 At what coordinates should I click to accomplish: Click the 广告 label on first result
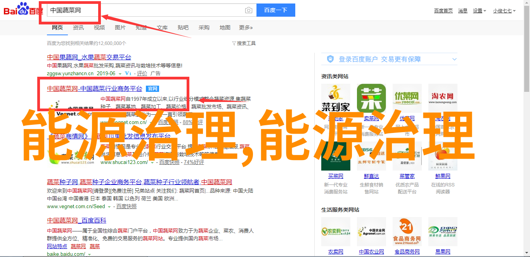(x=155, y=73)
